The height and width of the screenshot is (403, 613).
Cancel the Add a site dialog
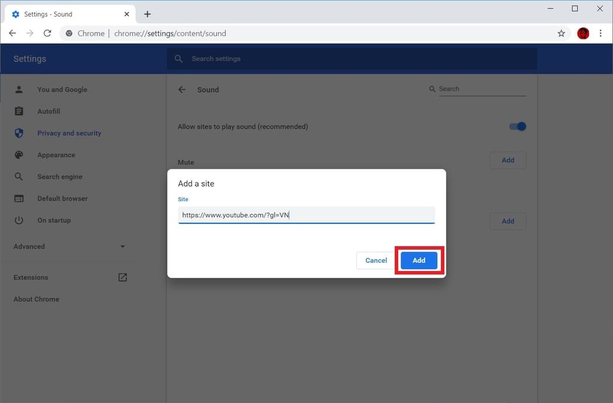click(376, 260)
